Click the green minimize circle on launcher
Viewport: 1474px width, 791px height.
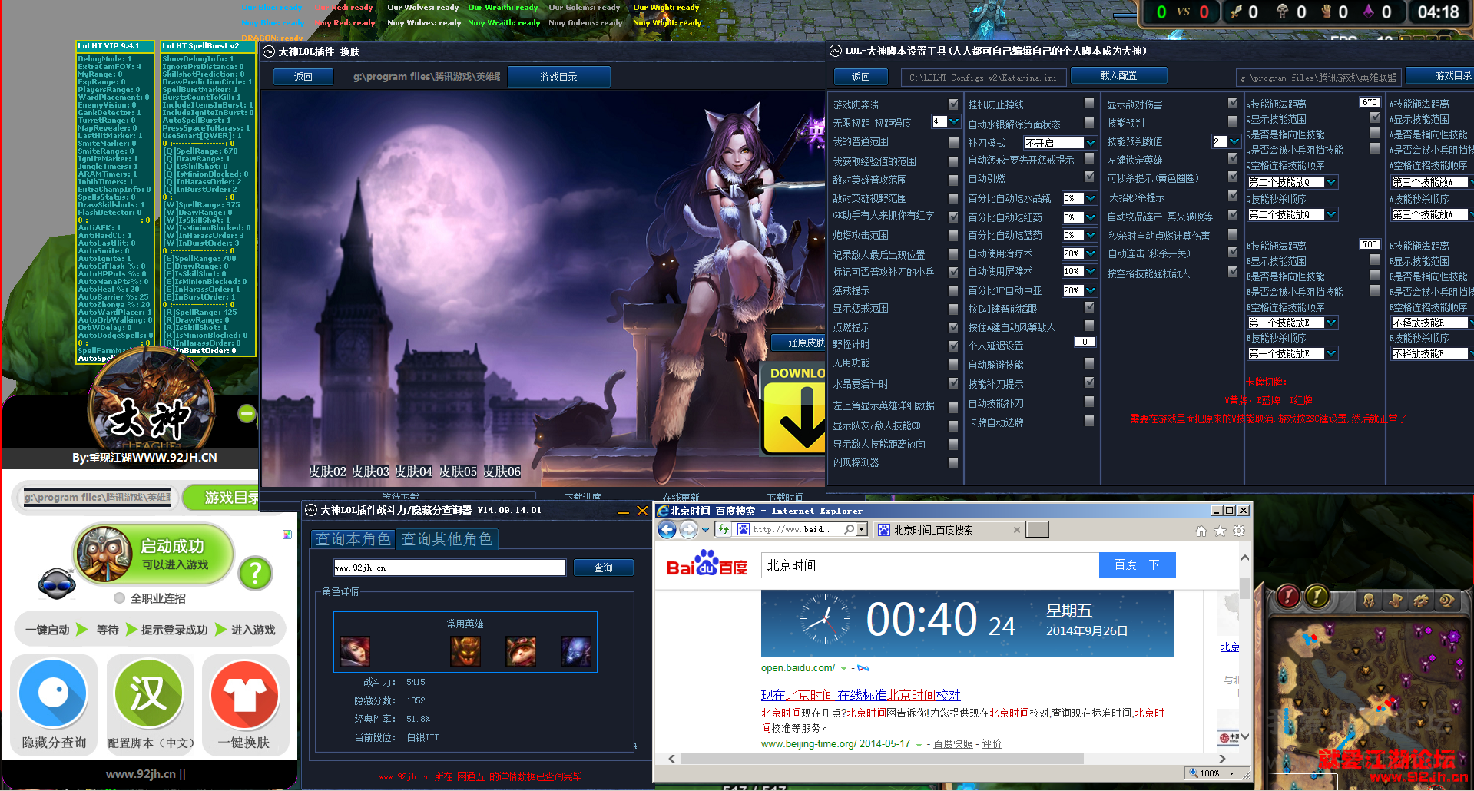click(x=247, y=414)
